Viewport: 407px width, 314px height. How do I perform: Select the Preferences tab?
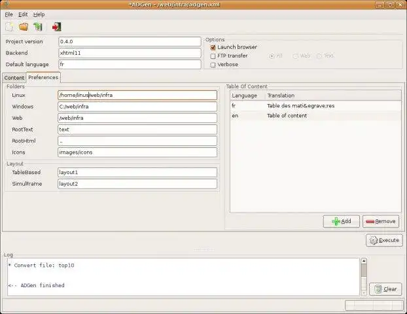[43, 77]
